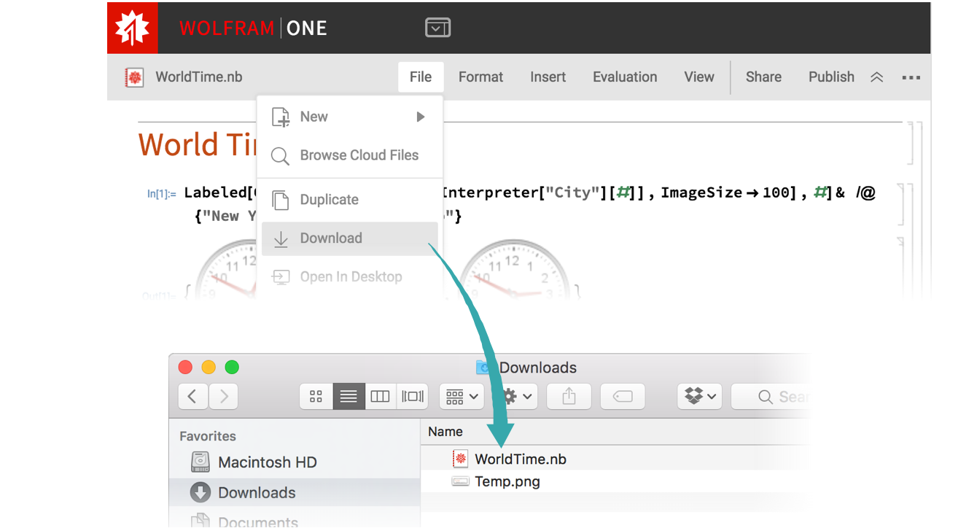Click the Share button
The height and width of the screenshot is (528, 977).
click(763, 77)
